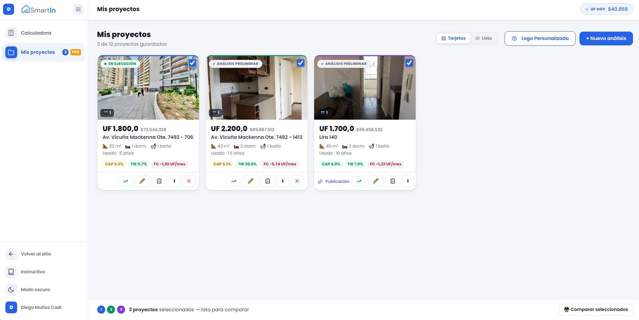Click the clipboard icon on apartment 1413
The height and width of the screenshot is (320, 639).
(x=268, y=181)
